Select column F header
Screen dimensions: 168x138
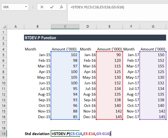tap(131, 26)
